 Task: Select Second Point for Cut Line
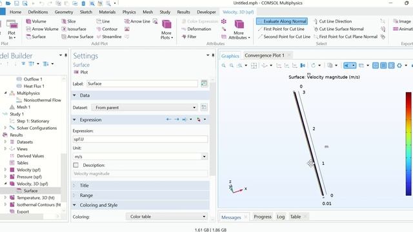(284, 37)
